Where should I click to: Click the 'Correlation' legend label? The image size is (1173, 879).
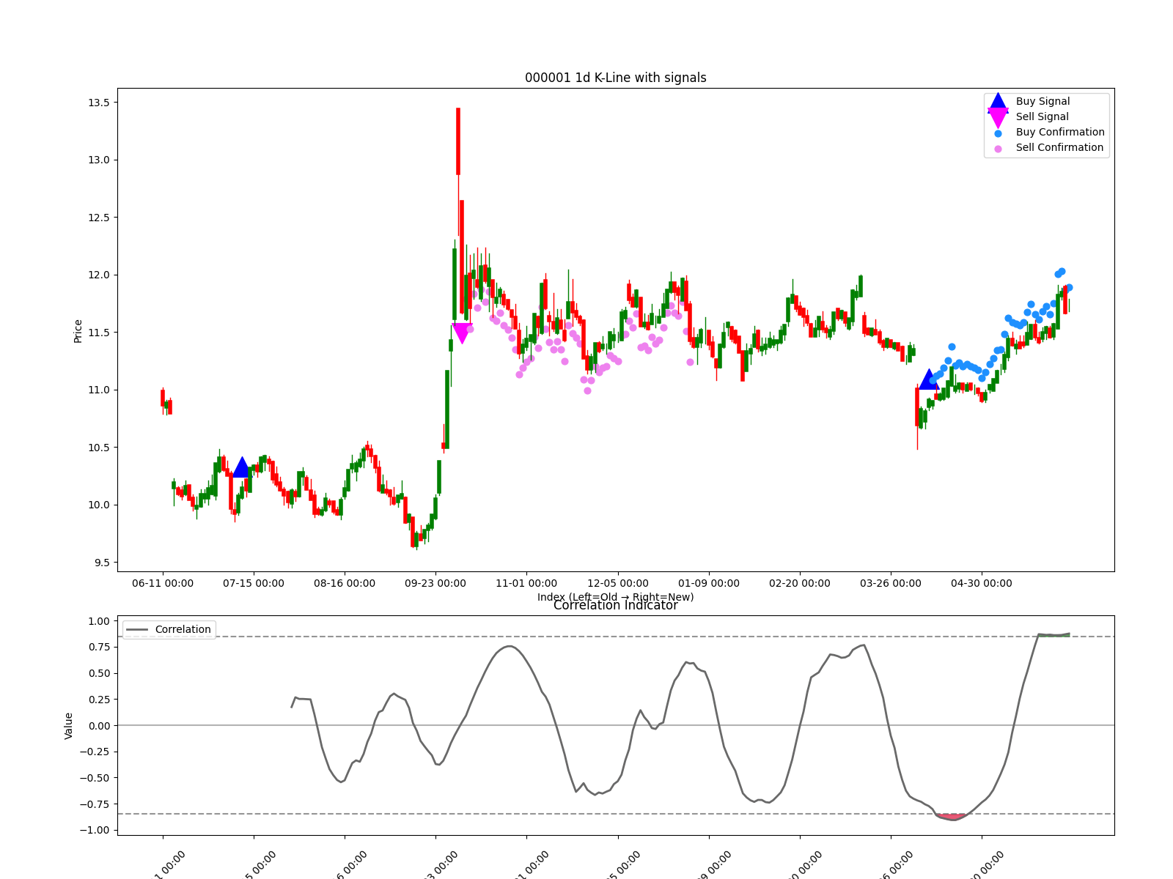point(183,630)
